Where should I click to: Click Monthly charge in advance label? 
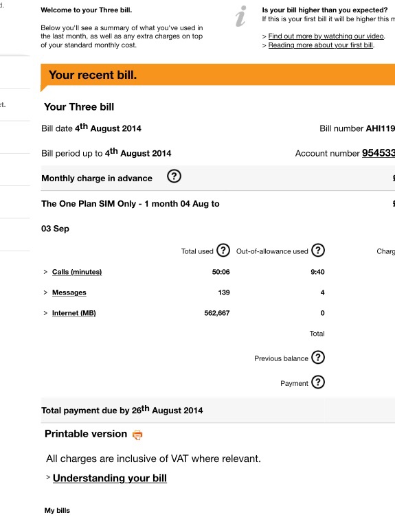(97, 178)
